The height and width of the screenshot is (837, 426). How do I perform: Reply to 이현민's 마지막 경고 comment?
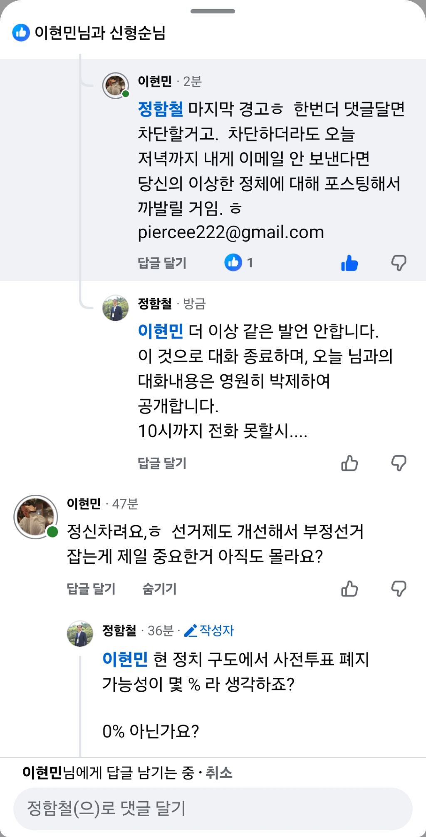tap(162, 263)
